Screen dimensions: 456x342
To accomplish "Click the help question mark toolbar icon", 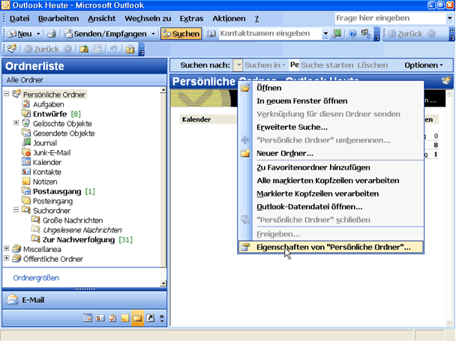I will tap(352, 34).
